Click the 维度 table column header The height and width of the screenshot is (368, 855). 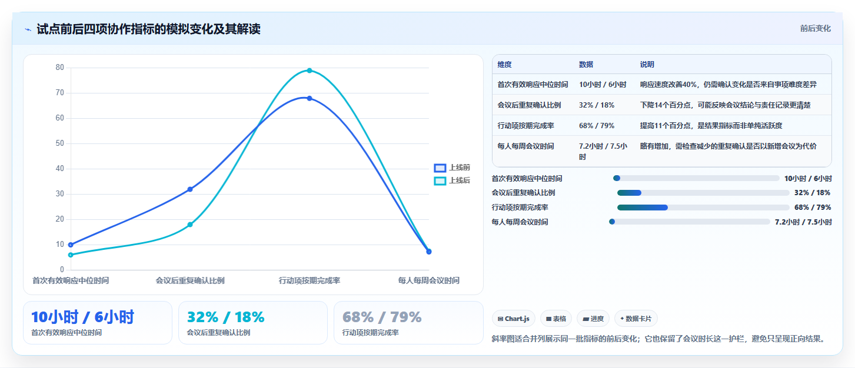coord(504,65)
